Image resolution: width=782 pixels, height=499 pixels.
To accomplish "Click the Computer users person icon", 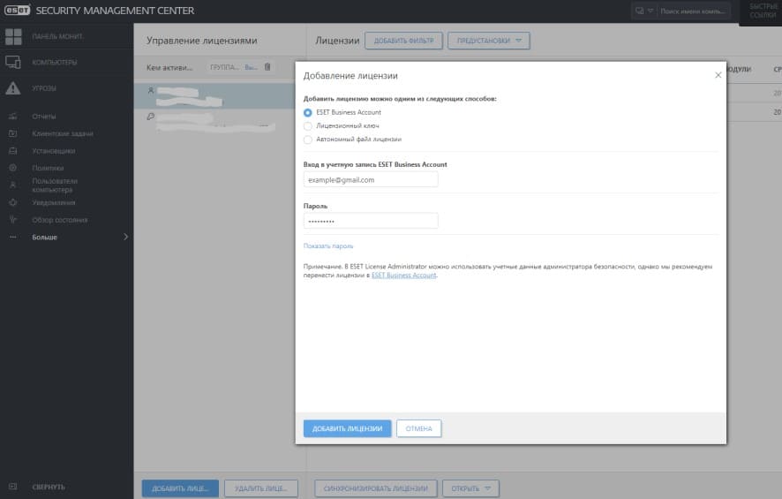I will tap(13, 185).
